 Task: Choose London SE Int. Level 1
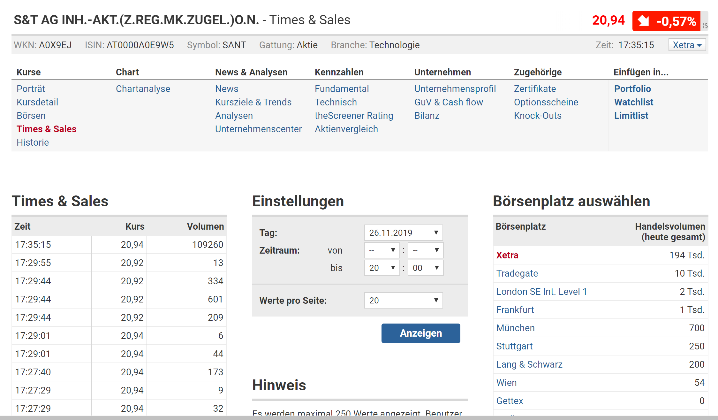click(x=541, y=292)
